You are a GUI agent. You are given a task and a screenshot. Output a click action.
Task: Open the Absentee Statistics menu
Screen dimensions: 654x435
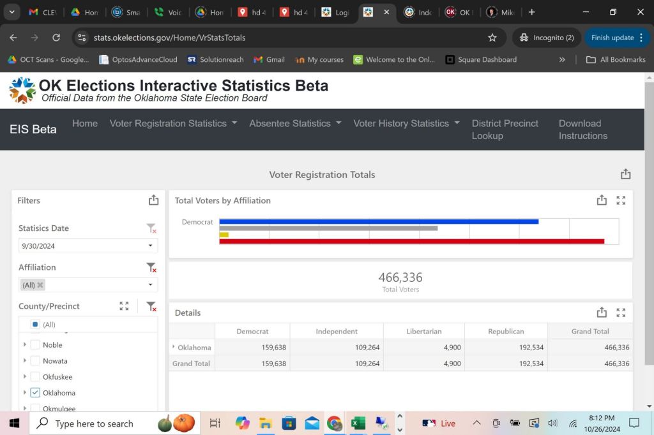click(295, 123)
